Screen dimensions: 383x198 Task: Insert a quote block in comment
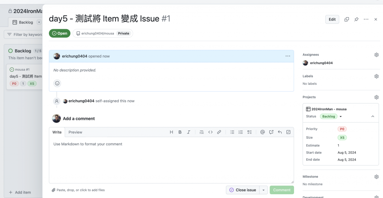pyautogui.click(x=202, y=132)
